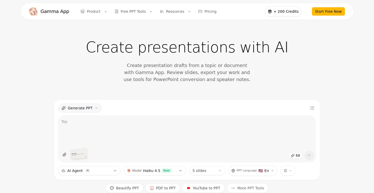Go to the Pricing page
Screen dimensions: 374x193
click(x=207, y=11)
